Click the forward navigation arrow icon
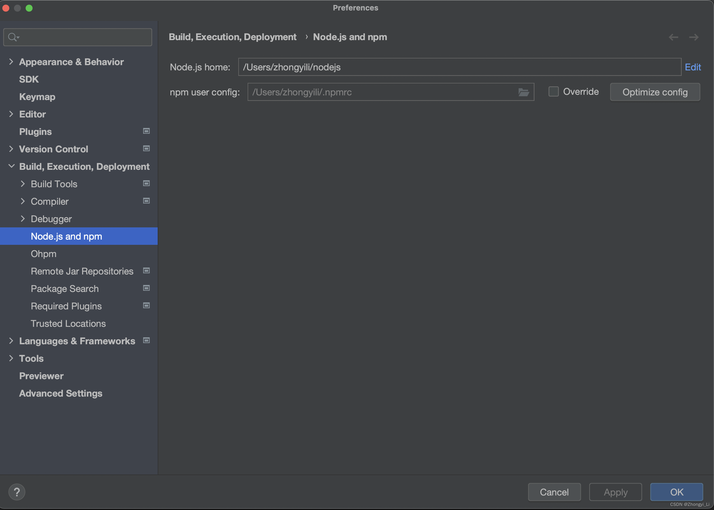 [x=694, y=37]
